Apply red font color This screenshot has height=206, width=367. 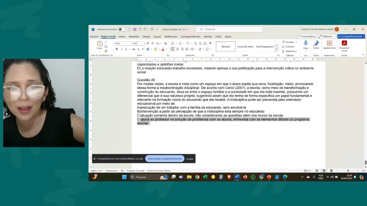(163, 49)
